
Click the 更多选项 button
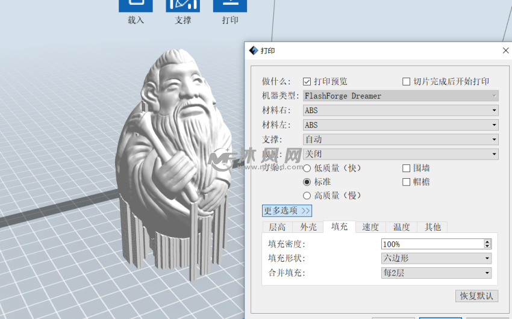tap(287, 211)
